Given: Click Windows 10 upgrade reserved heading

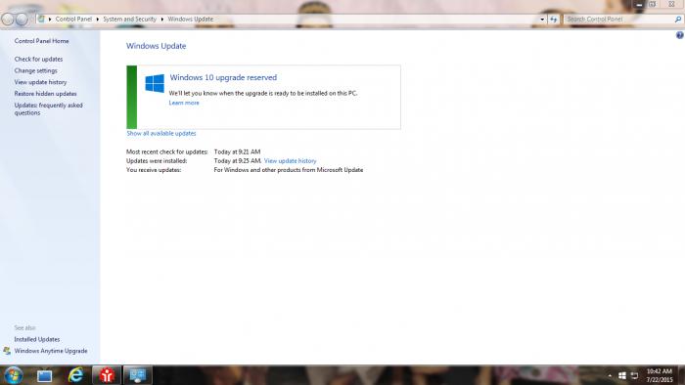Looking at the screenshot, I should point(223,77).
